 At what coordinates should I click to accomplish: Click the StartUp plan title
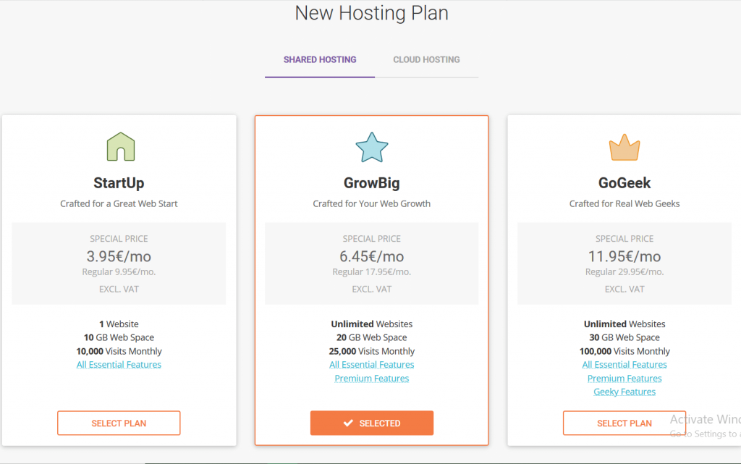tap(119, 182)
